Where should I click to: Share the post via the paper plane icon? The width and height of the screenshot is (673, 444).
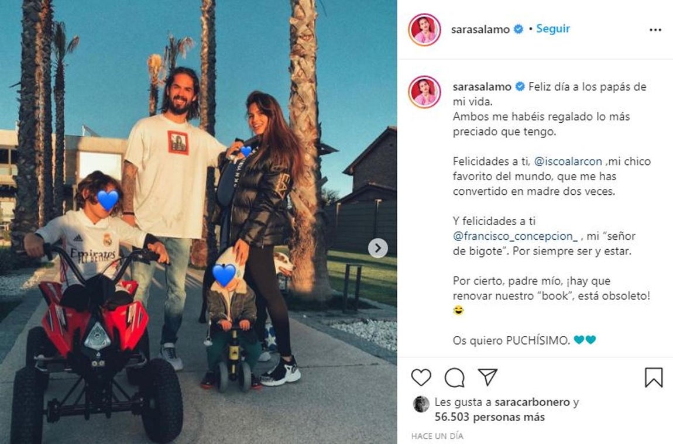[x=487, y=377]
